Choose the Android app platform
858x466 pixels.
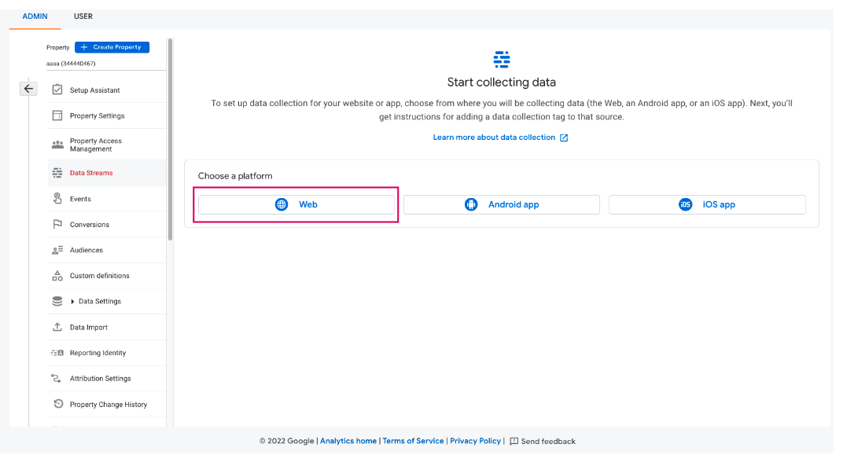tap(502, 204)
